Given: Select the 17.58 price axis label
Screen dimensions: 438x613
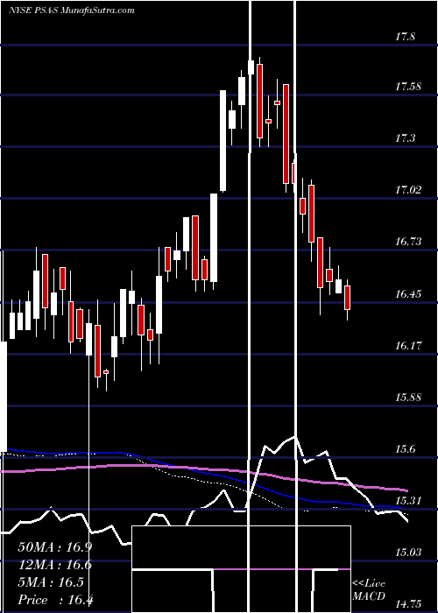Looking at the screenshot, I should (408, 87).
